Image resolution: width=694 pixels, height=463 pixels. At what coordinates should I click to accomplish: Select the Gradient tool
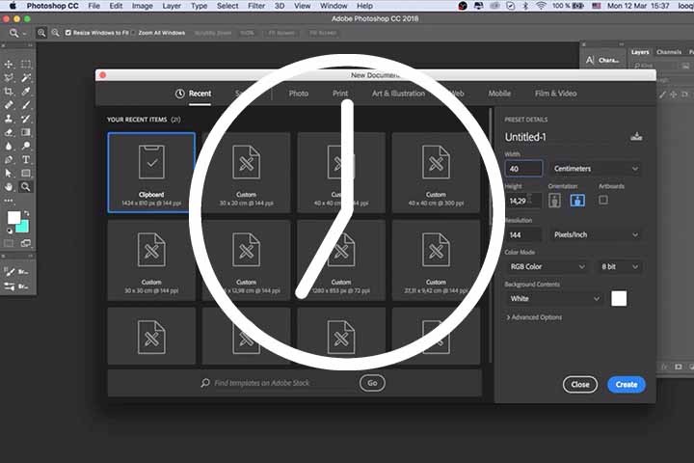[x=26, y=132]
